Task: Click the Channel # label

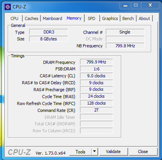Action: pos(93,32)
